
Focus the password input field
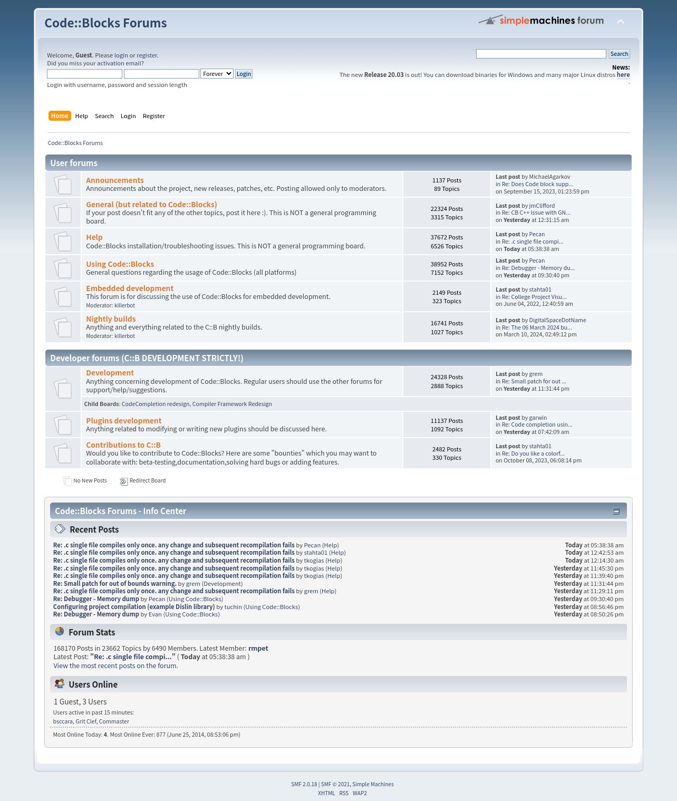click(x=161, y=74)
